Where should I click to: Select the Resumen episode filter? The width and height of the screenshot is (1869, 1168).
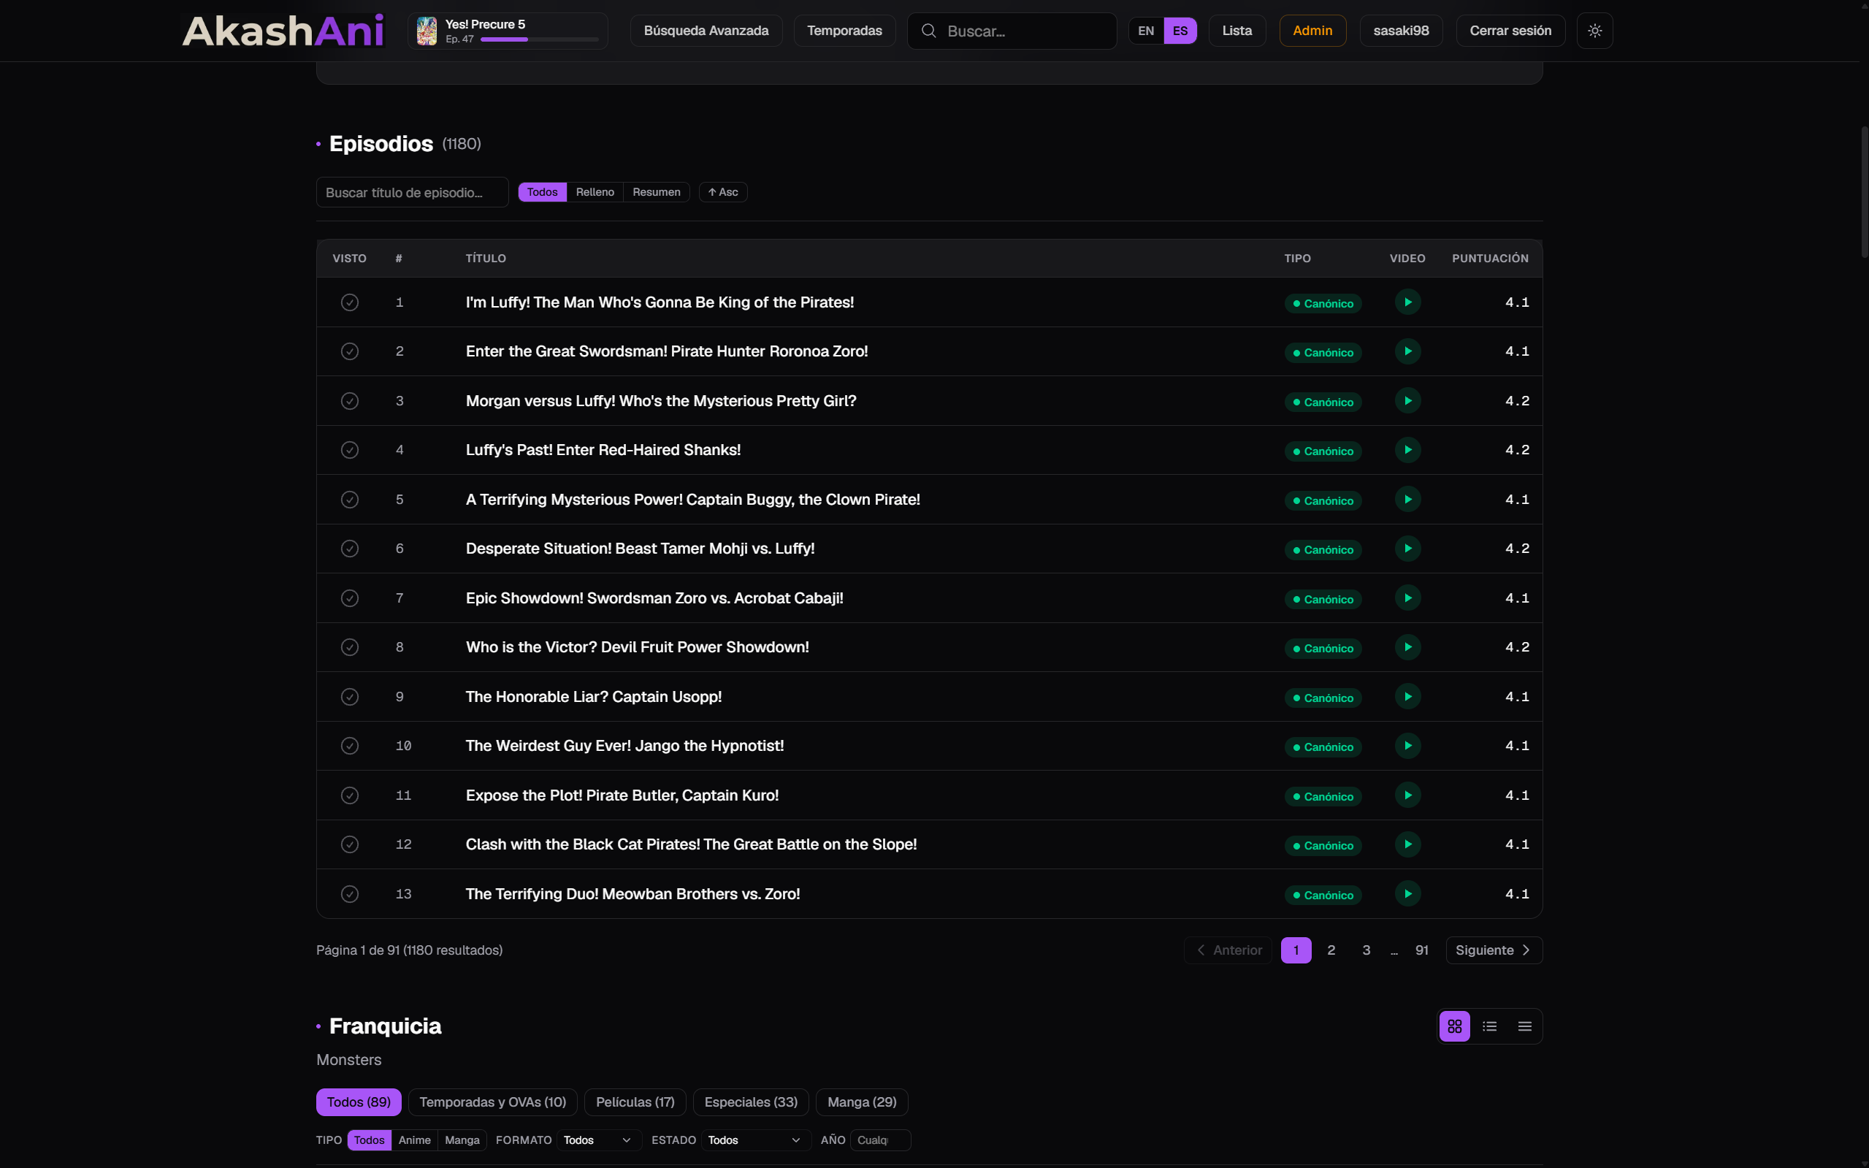pos(656,192)
